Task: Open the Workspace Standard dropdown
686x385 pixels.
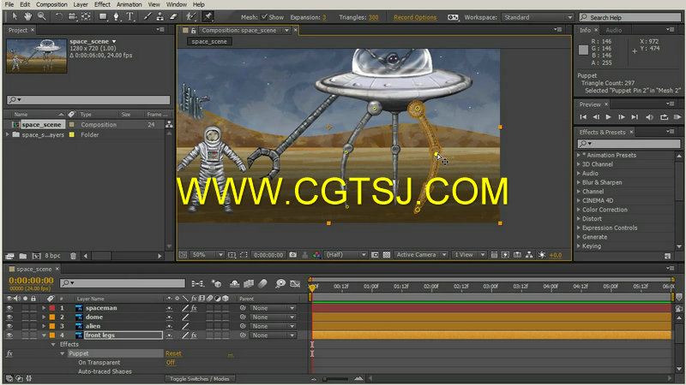Action: pyautogui.click(x=539, y=17)
